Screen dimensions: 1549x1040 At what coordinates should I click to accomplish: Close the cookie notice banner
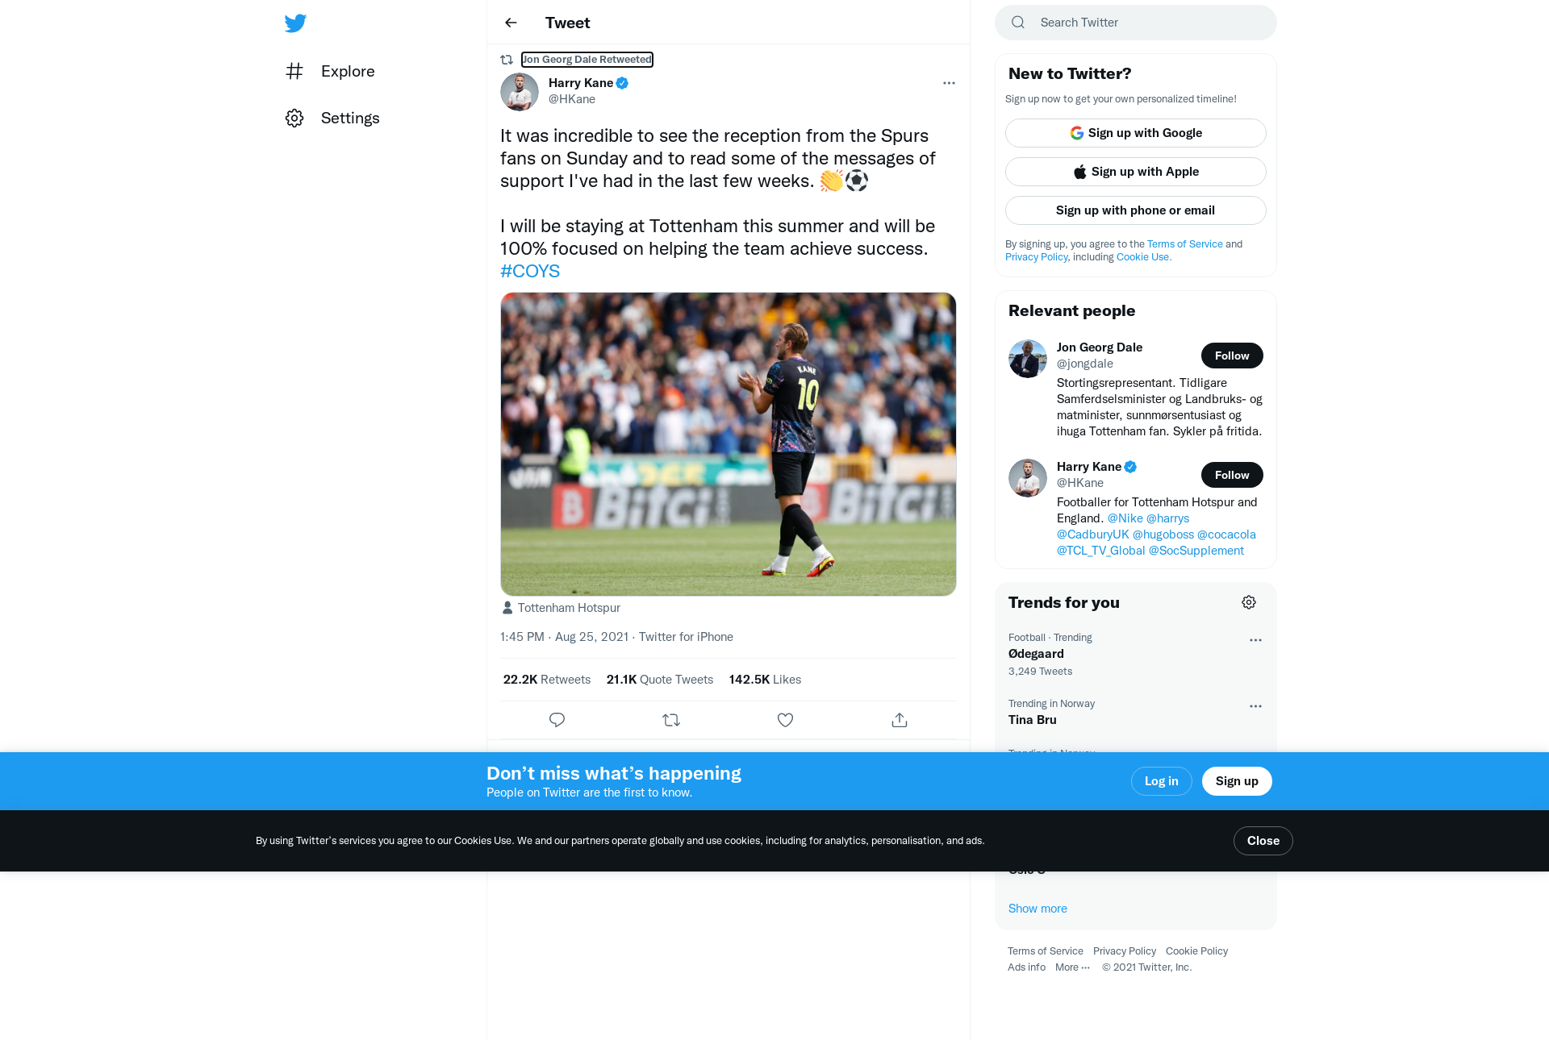[x=1263, y=841]
